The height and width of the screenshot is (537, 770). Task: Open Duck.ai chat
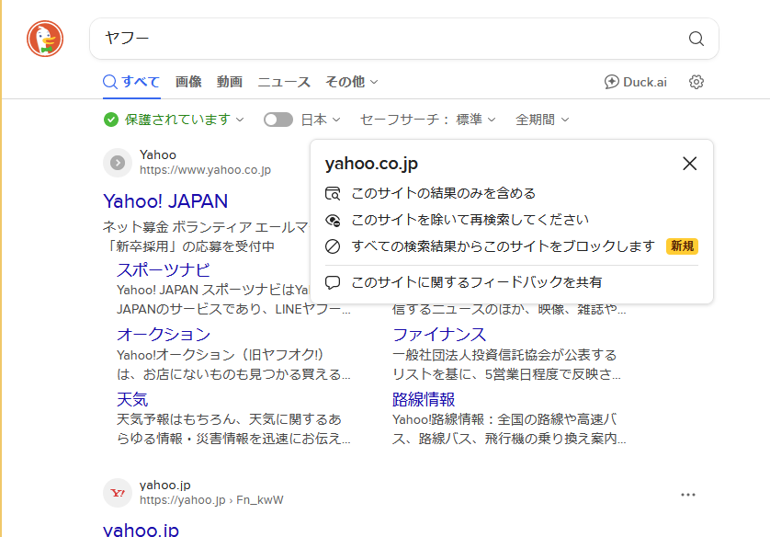click(636, 82)
